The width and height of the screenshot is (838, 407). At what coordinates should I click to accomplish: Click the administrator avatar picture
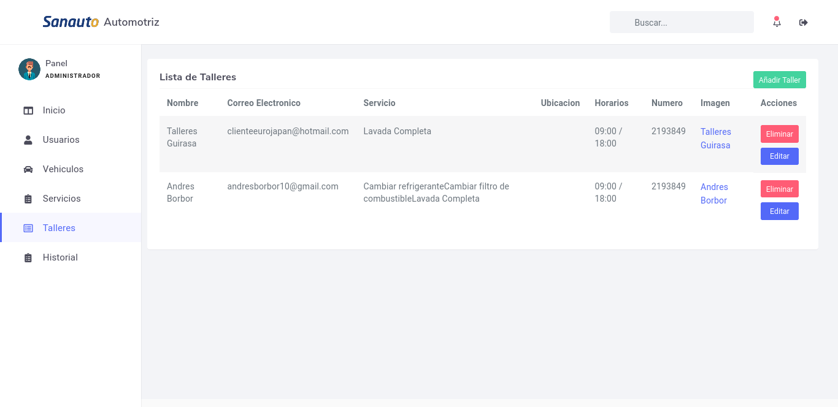coord(29,69)
